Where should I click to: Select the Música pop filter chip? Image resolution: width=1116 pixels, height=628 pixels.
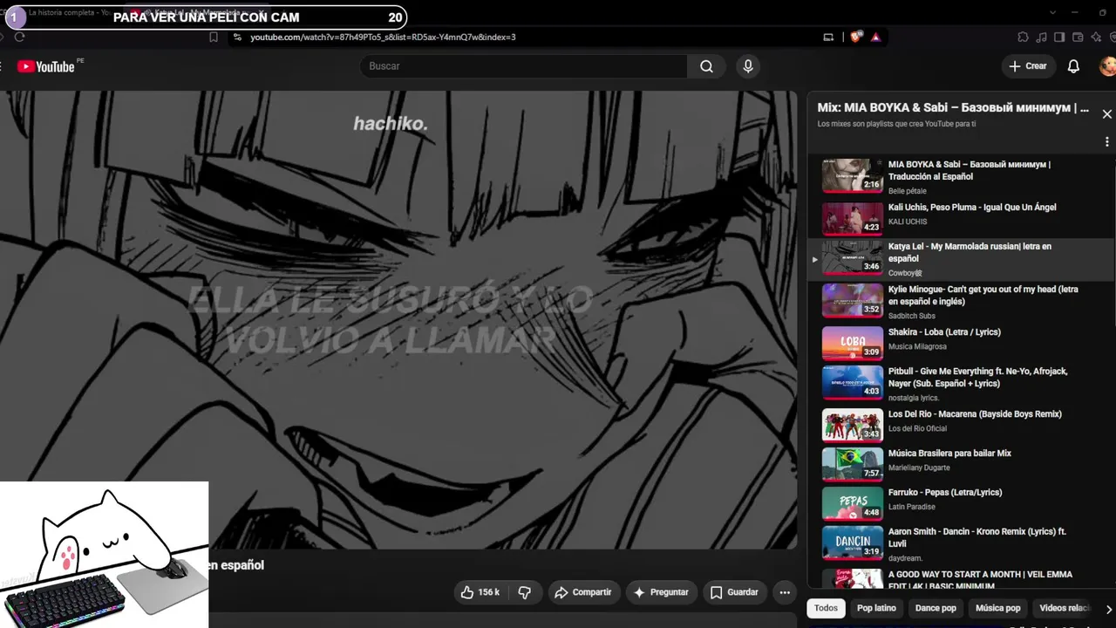pos(997,608)
